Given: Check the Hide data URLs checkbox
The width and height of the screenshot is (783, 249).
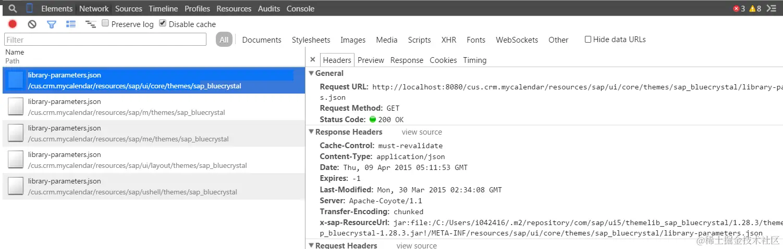Looking at the screenshot, I should coord(588,39).
